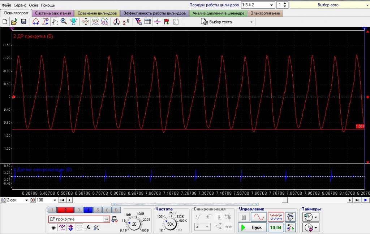Open a saved oscillogram via the folder icon
The height and width of the screenshot is (234, 370).
coord(14,22)
